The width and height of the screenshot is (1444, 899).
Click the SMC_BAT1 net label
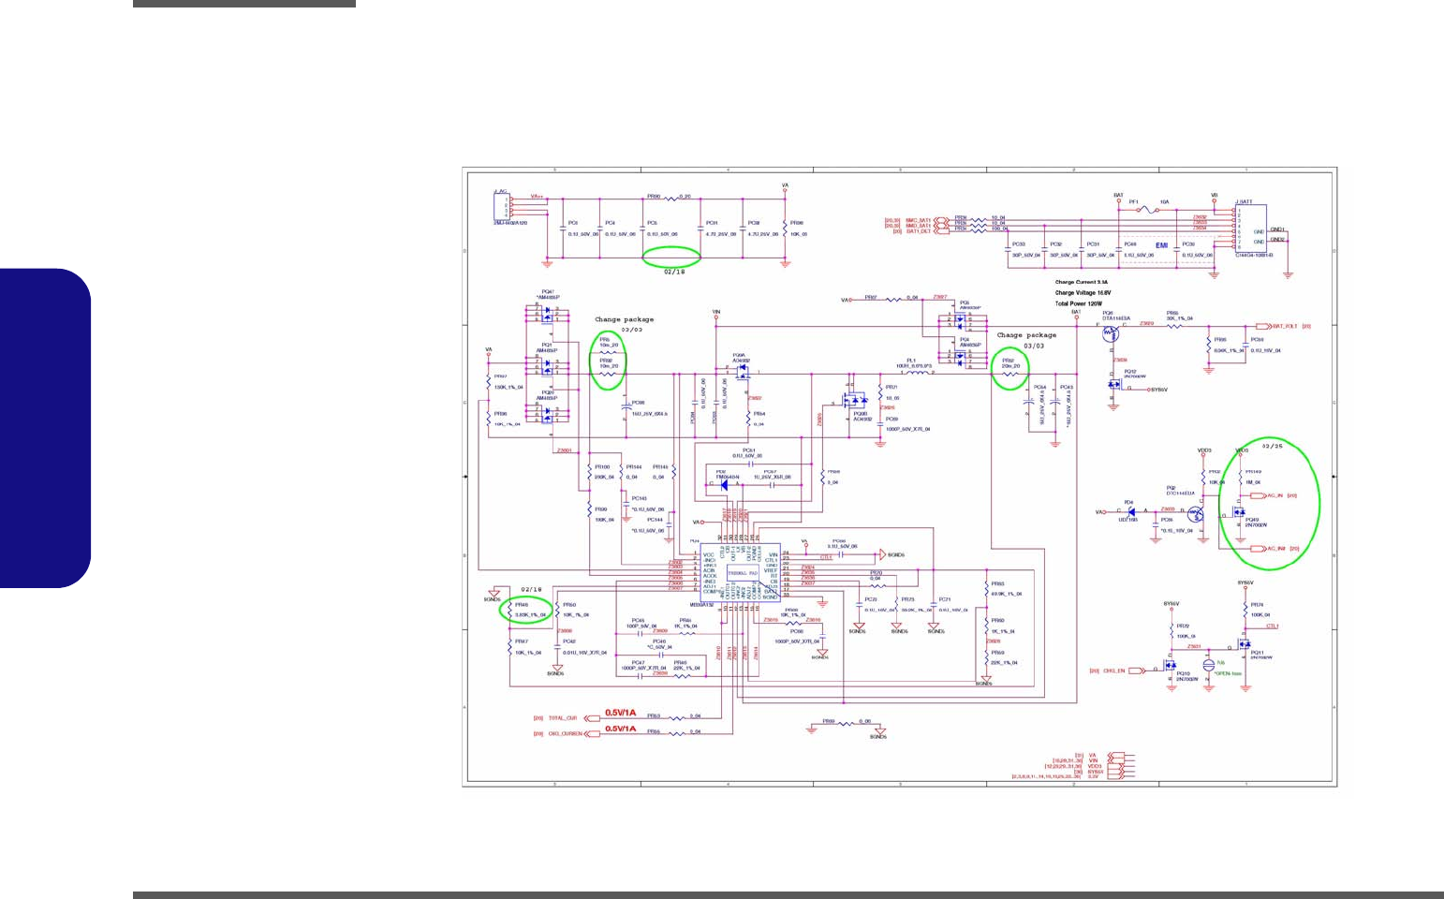918,220
